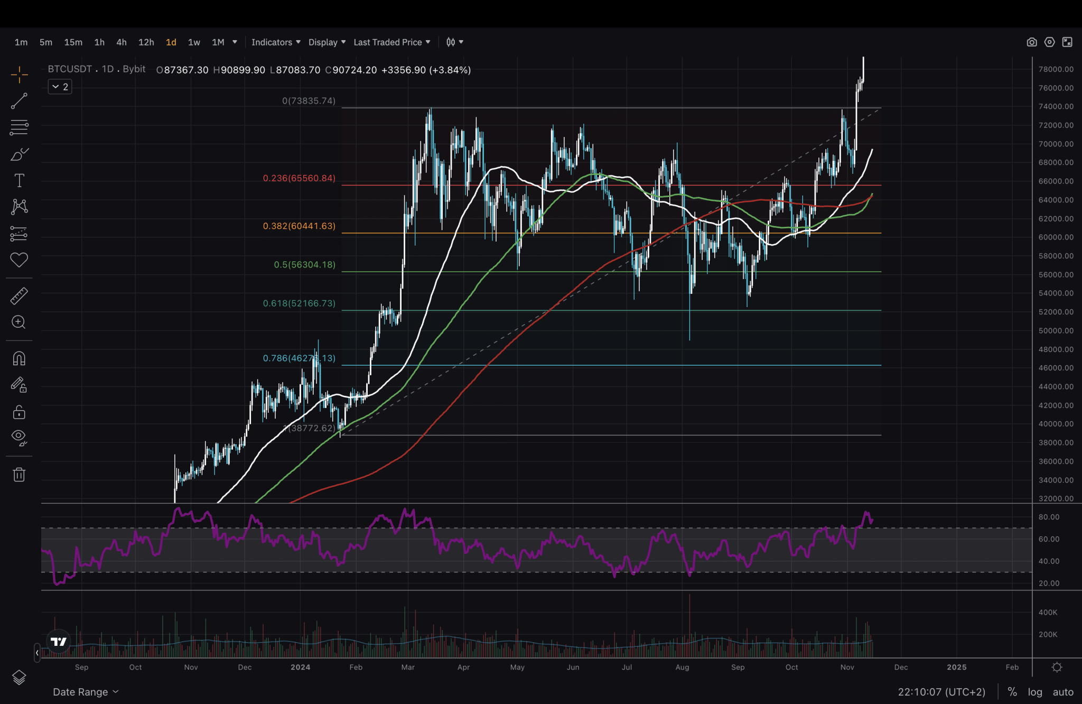Screen dimensions: 1082x704
Task: Open the Indicators dropdown
Action: [275, 42]
